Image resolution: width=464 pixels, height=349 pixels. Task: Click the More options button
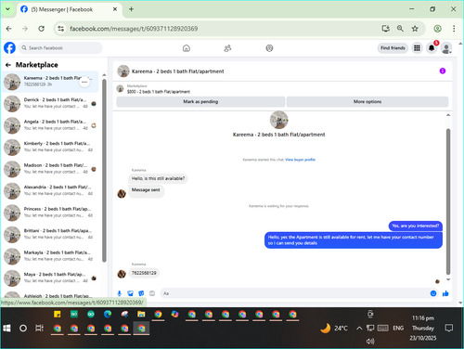367,101
